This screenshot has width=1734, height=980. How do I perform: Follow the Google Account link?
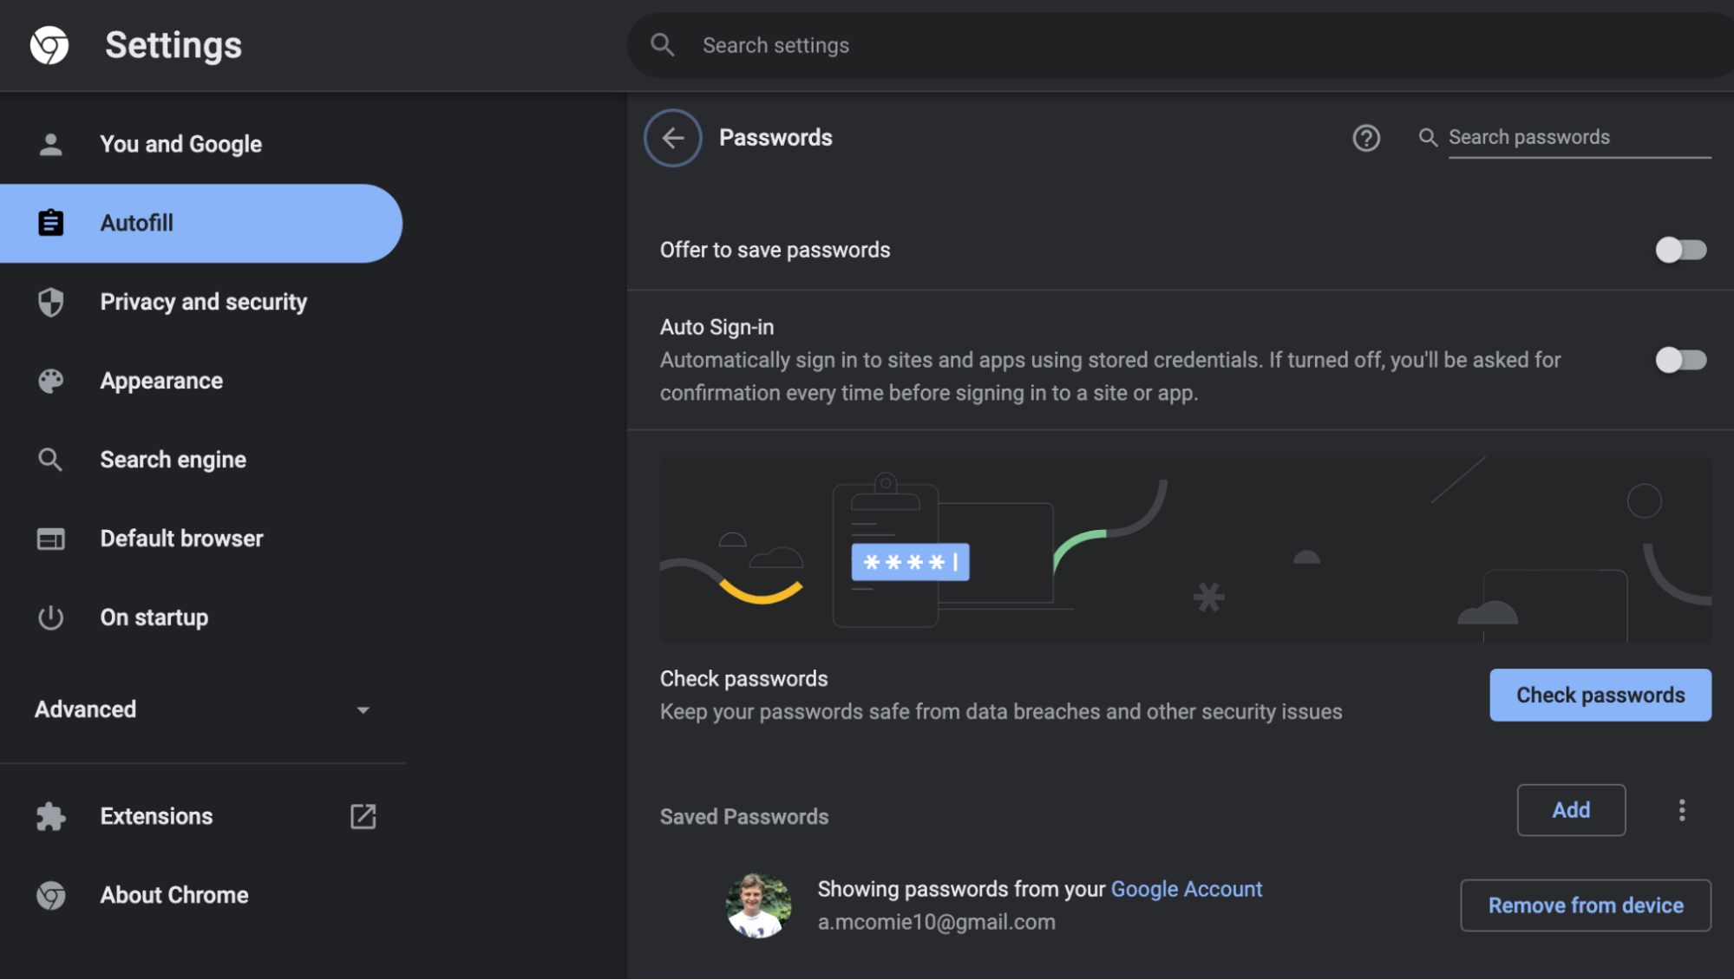(1186, 889)
